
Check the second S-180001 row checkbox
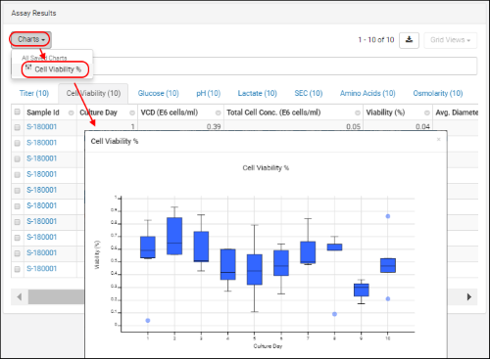[x=18, y=143]
